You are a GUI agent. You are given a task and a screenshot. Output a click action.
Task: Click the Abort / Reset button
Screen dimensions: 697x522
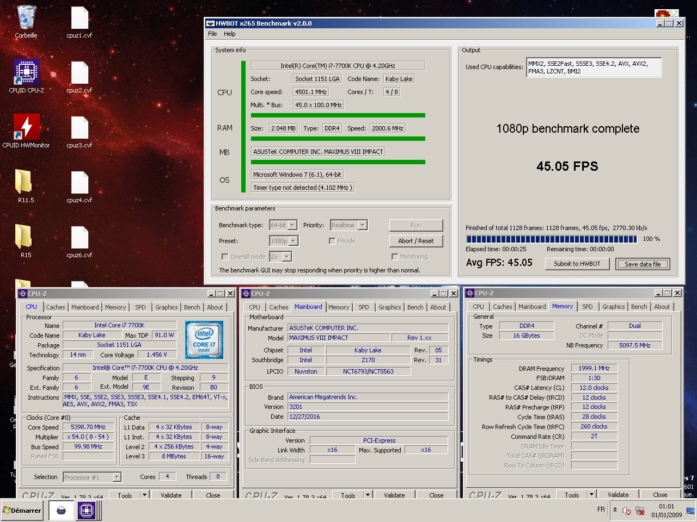(x=416, y=241)
